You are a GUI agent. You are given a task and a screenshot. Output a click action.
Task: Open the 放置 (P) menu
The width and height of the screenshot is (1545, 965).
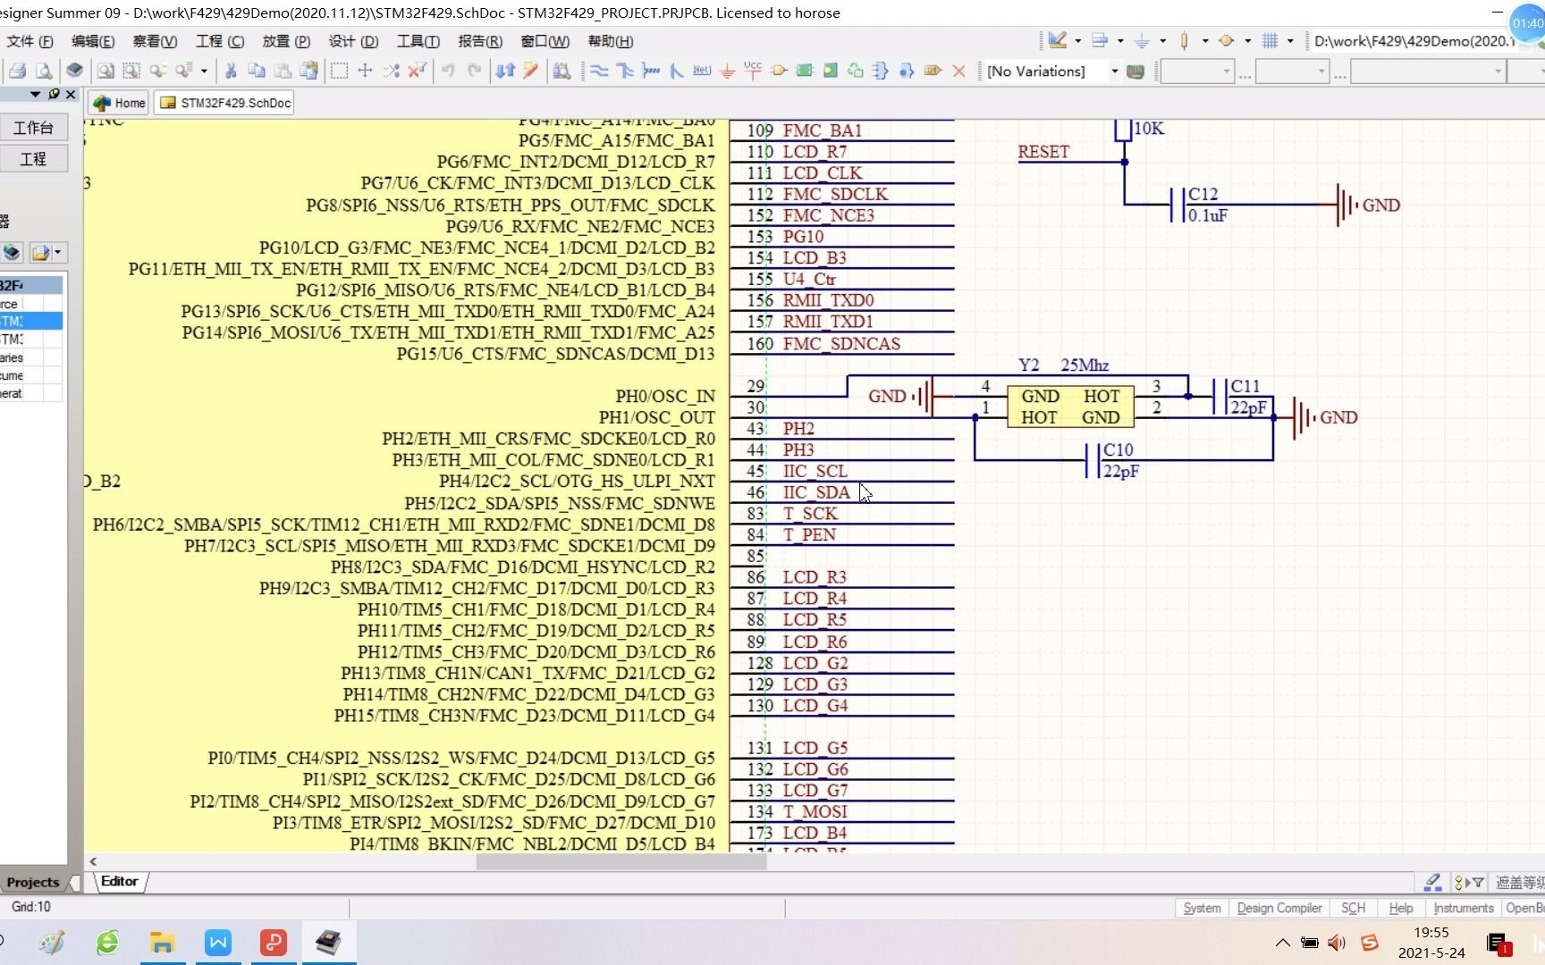(285, 41)
